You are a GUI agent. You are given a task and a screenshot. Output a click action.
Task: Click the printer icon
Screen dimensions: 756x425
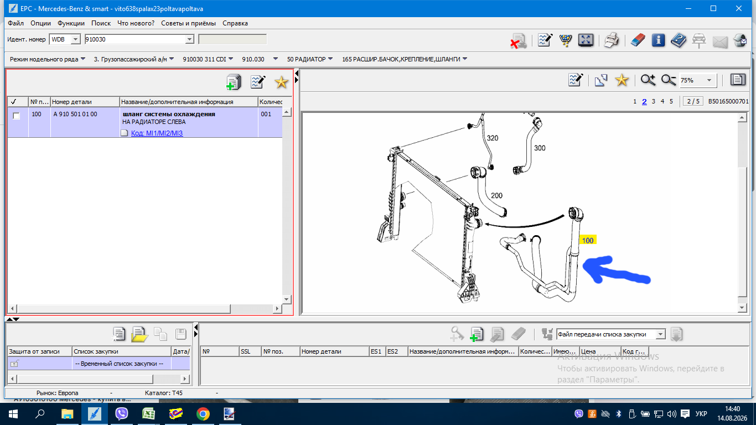(611, 40)
